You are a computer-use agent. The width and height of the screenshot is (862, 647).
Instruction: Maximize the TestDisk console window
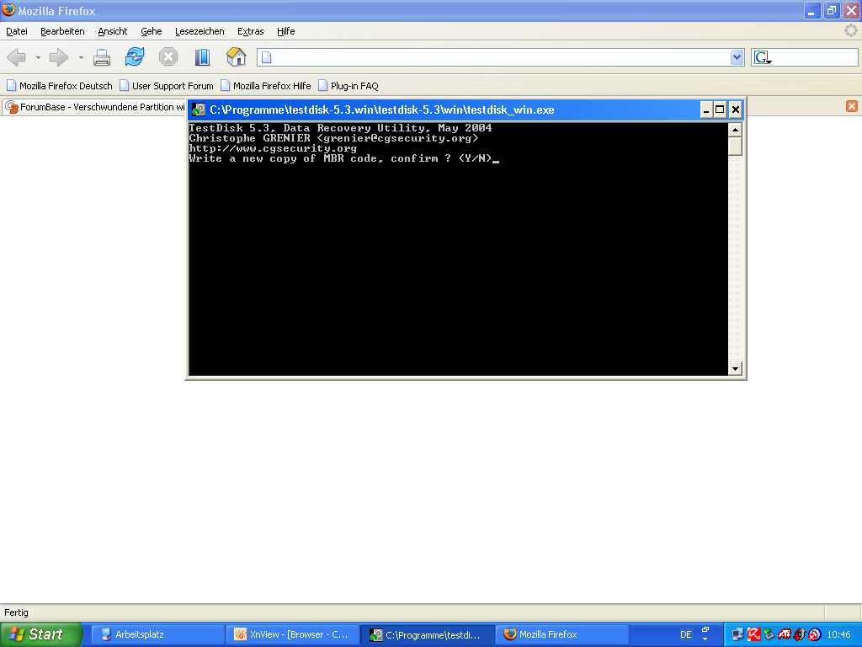pos(720,110)
